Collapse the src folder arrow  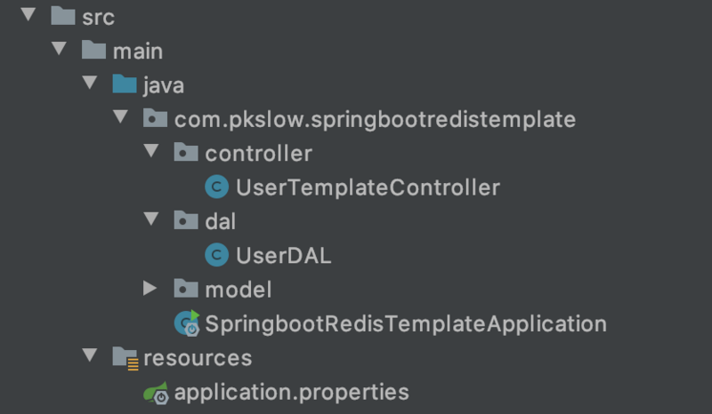point(28,16)
